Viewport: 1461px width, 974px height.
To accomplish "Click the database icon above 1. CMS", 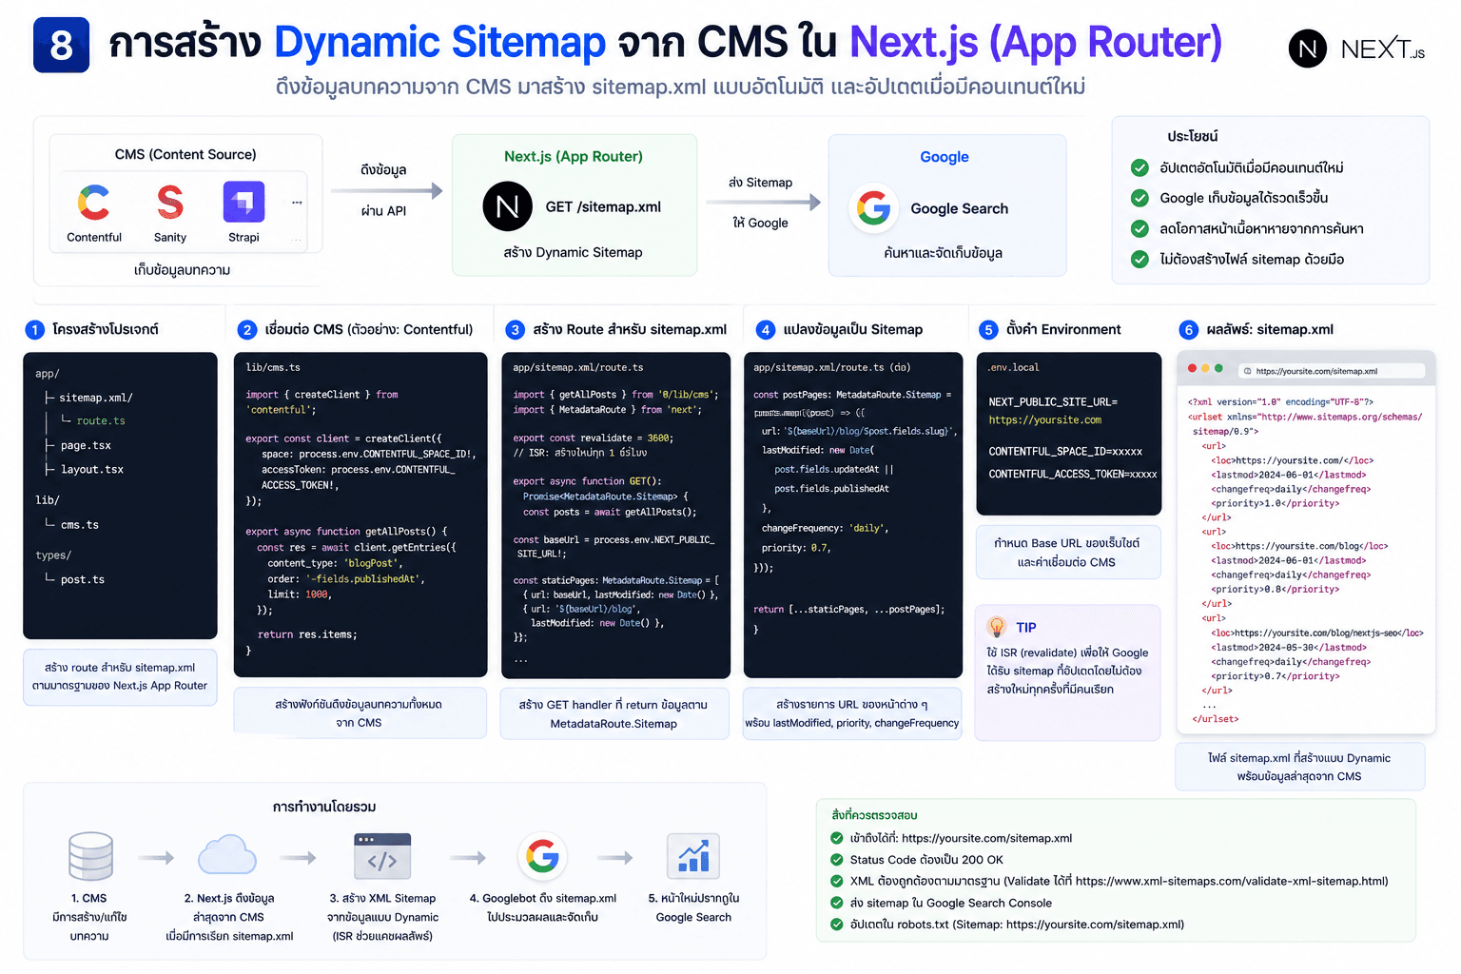I will (90, 856).
